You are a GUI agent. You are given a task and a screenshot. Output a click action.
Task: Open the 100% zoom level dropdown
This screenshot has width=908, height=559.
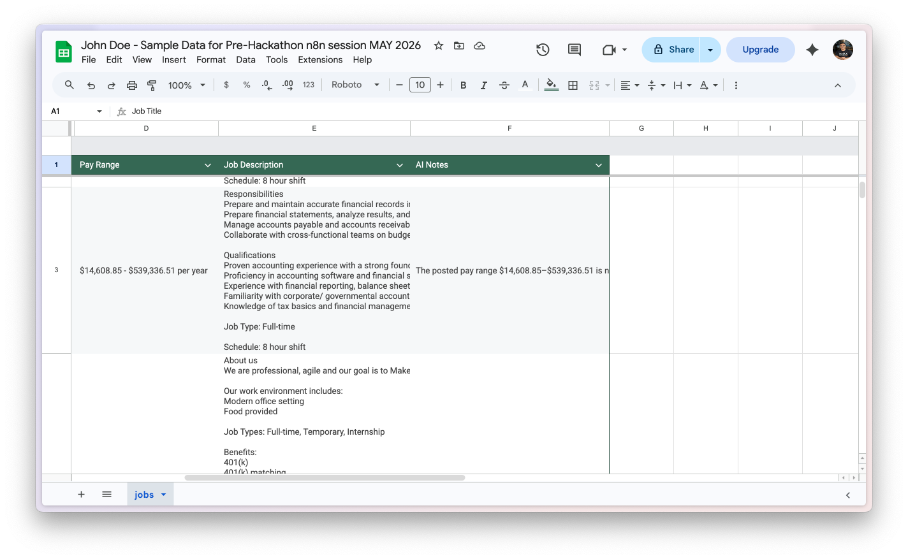pos(186,85)
